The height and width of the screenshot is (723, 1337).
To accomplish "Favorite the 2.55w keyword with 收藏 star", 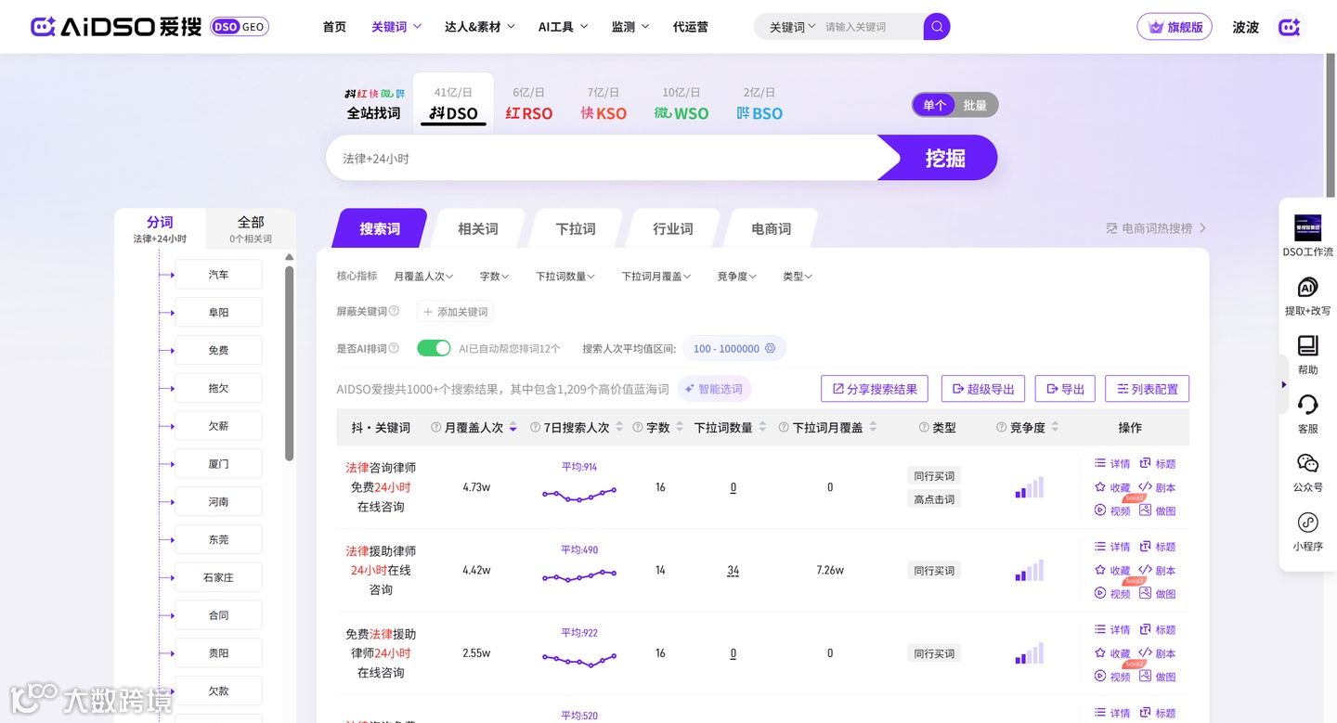I will pos(1112,653).
